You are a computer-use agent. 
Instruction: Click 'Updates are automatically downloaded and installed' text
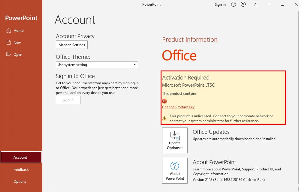[x=234, y=139]
